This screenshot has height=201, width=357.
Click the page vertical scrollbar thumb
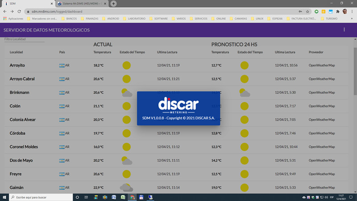(x=355, y=71)
